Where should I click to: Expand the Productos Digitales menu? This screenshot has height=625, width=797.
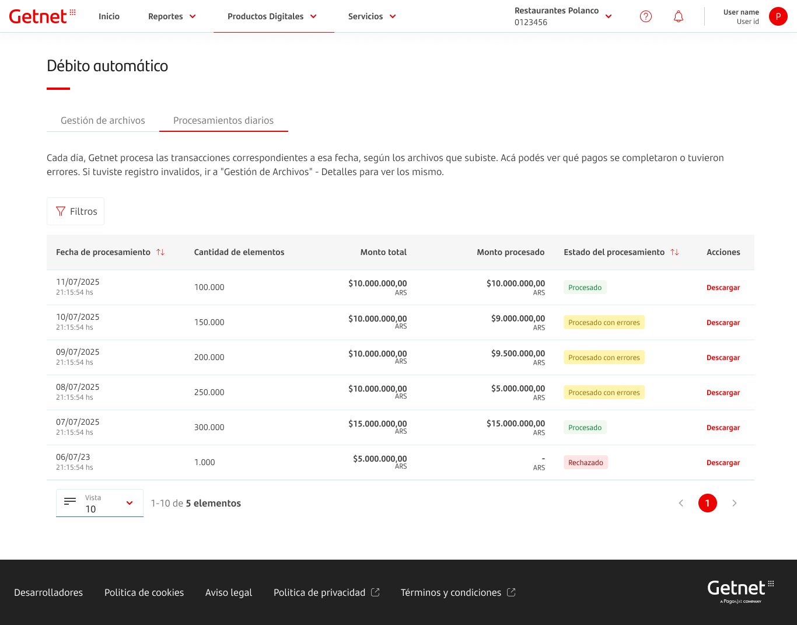tap(272, 16)
